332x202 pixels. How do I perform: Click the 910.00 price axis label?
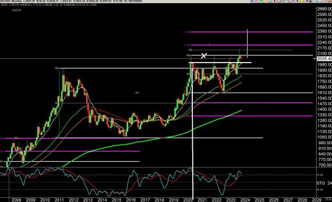[x=325, y=148]
